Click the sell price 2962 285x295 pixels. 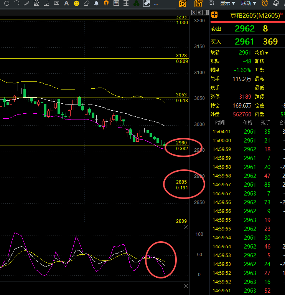click(245, 28)
